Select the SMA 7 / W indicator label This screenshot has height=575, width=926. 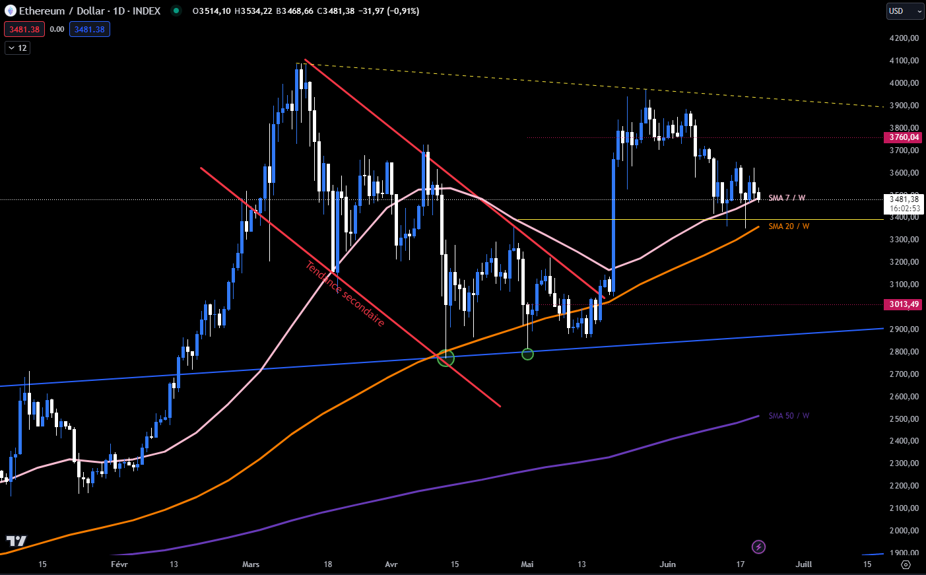785,197
